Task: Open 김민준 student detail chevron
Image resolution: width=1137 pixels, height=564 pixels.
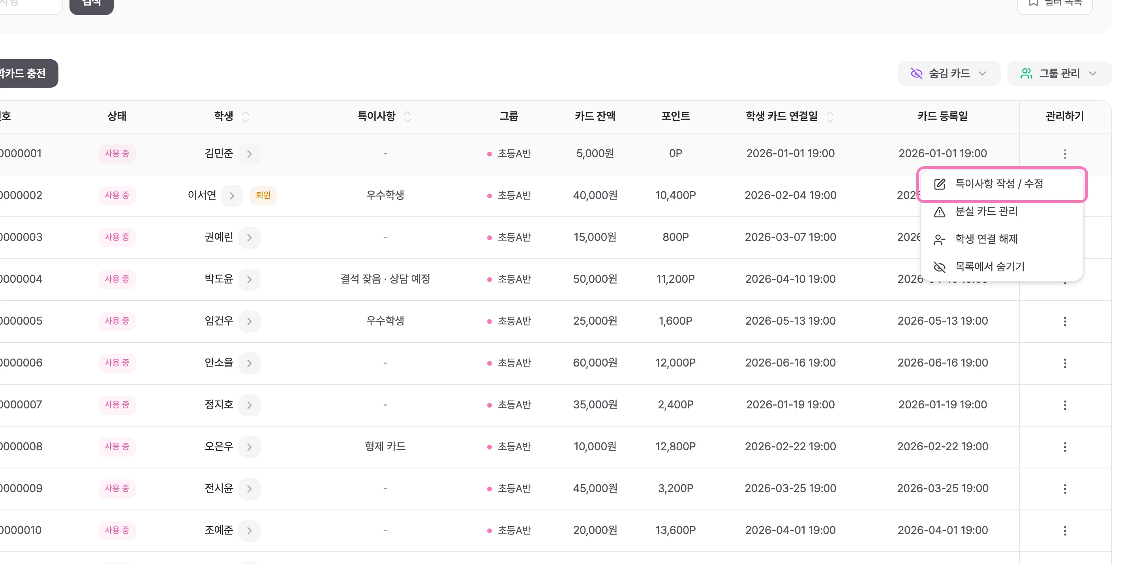Action: point(250,154)
